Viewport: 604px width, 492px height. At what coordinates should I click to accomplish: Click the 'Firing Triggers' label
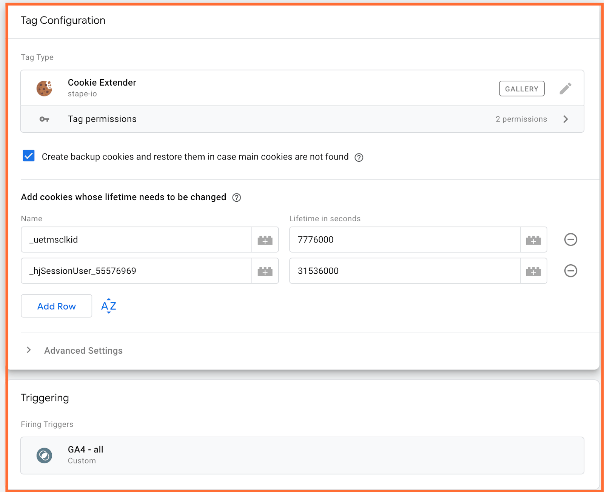[x=47, y=424]
